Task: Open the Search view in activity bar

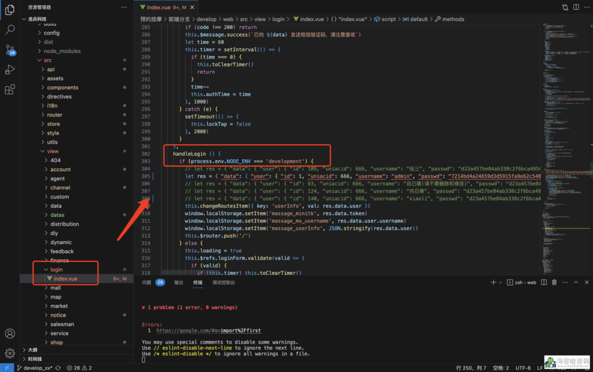Action: pos(10,30)
